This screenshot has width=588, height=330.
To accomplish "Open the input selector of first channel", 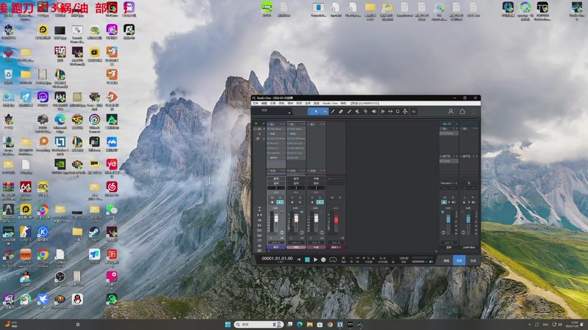I will coord(276,177).
